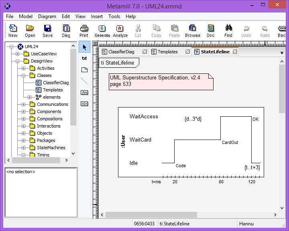The height and width of the screenshot is (231, 289).
Task: Select the note tool in palette
Action: point(84,69)
